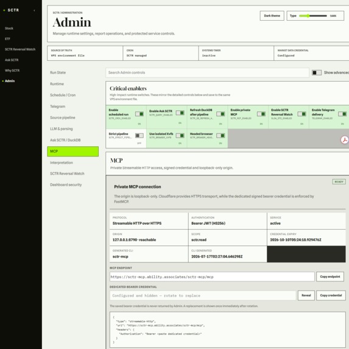
Task: Toggle Show advanced switch
Action: (x=317, y=72)
